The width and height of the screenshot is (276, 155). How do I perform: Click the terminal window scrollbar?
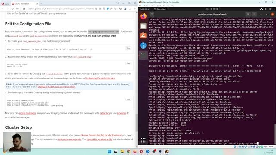(275, 134)
